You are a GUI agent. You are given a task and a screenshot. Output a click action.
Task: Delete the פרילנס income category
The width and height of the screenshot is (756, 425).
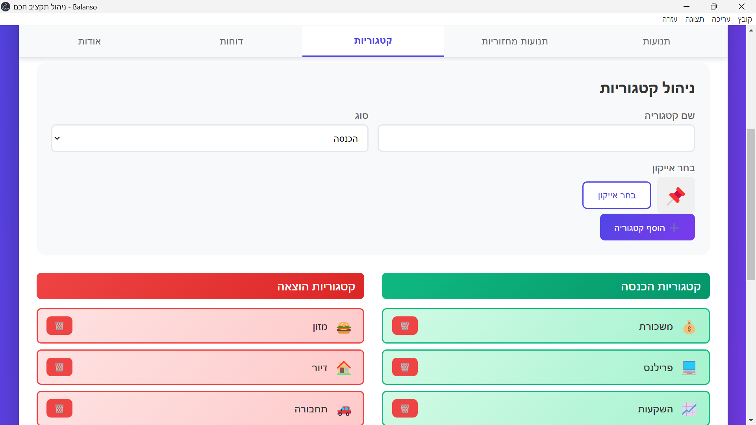[405, 367]
